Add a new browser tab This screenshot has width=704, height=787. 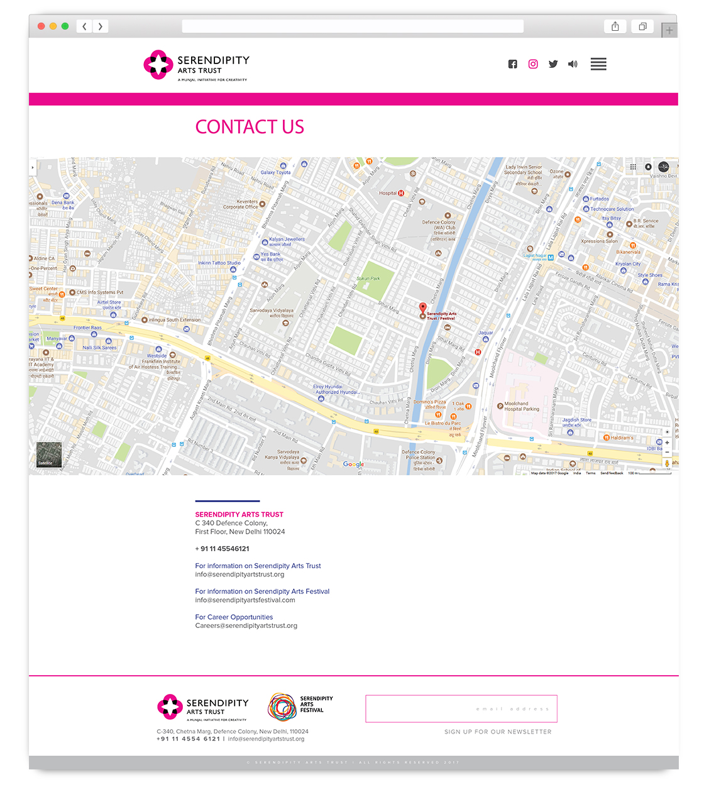point(669,30)
